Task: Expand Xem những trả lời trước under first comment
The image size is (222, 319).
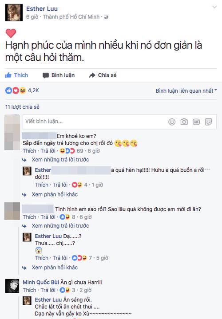Action: [60, 160]
